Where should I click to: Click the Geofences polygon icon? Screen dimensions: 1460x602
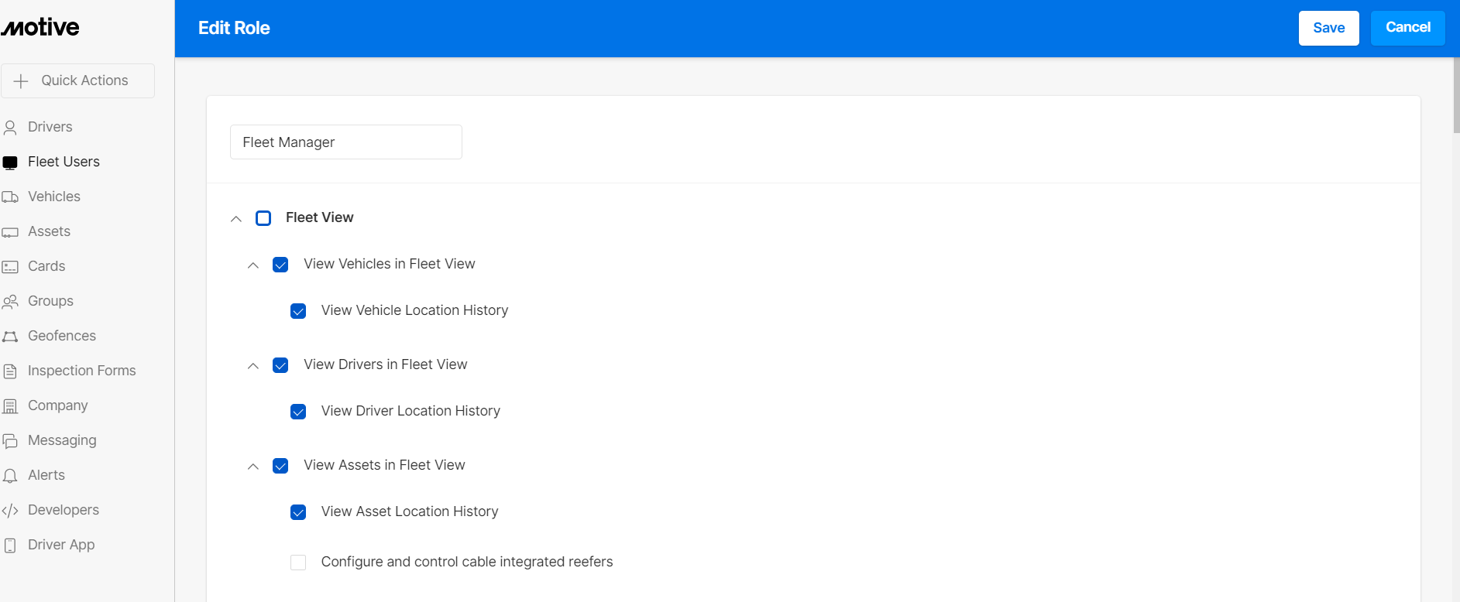pyautogui.click(x=10, y=337)
